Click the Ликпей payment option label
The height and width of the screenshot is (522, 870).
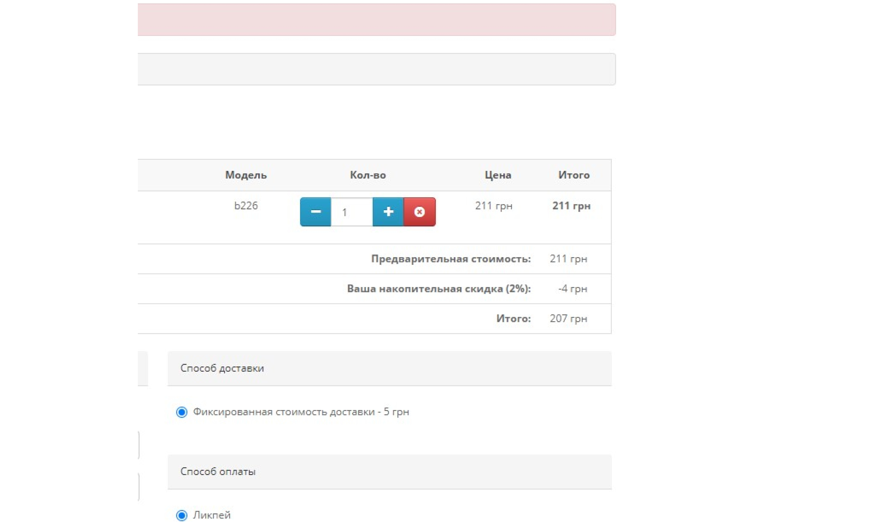[x=212, y=515]
